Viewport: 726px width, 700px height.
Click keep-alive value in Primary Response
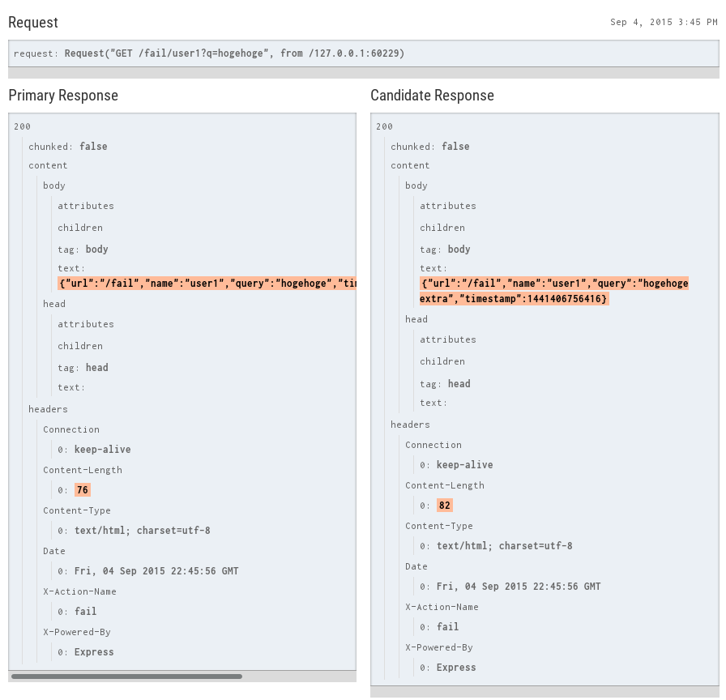pyautogui.click(x=102, y=450)
